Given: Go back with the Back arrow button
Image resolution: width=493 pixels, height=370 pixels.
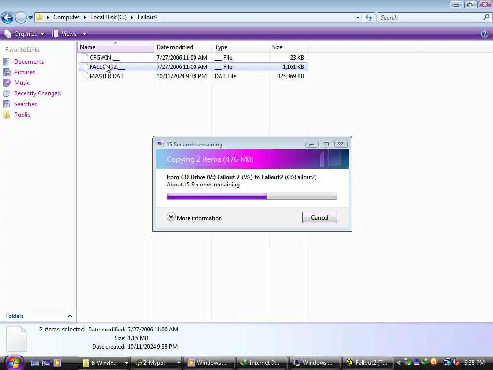Looking at the screenshot, I should coord(8,18).
